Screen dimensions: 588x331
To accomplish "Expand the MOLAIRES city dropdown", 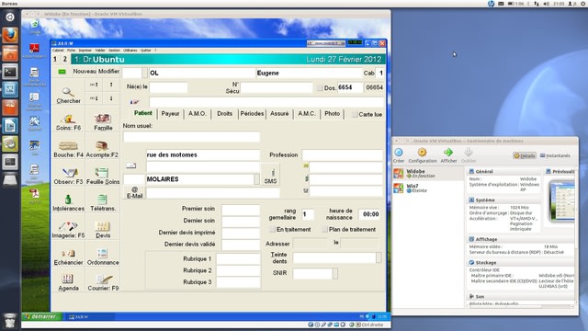I will click(256, 179).
